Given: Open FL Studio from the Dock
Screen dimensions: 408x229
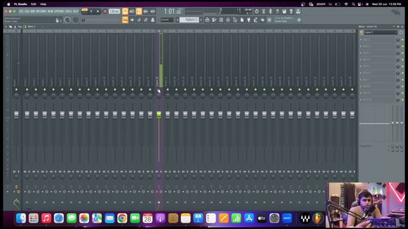Looking at the screenshot, I should pos(318,218).
